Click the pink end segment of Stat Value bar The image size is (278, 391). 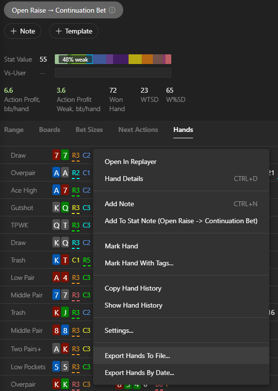pos(168,59)
